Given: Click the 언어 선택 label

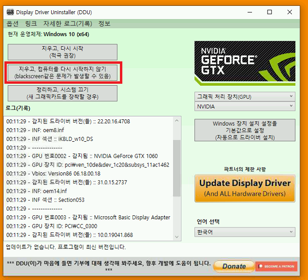Looking at the screenshot, I should click(208, 222).
